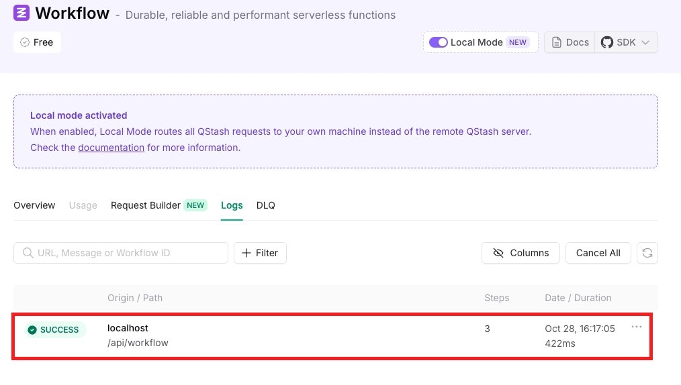Image resolution: width=681 pixels, height=385 pixels.
Task: Expand the SDK dropdown chevron
Action: click(x=645, y=42)
